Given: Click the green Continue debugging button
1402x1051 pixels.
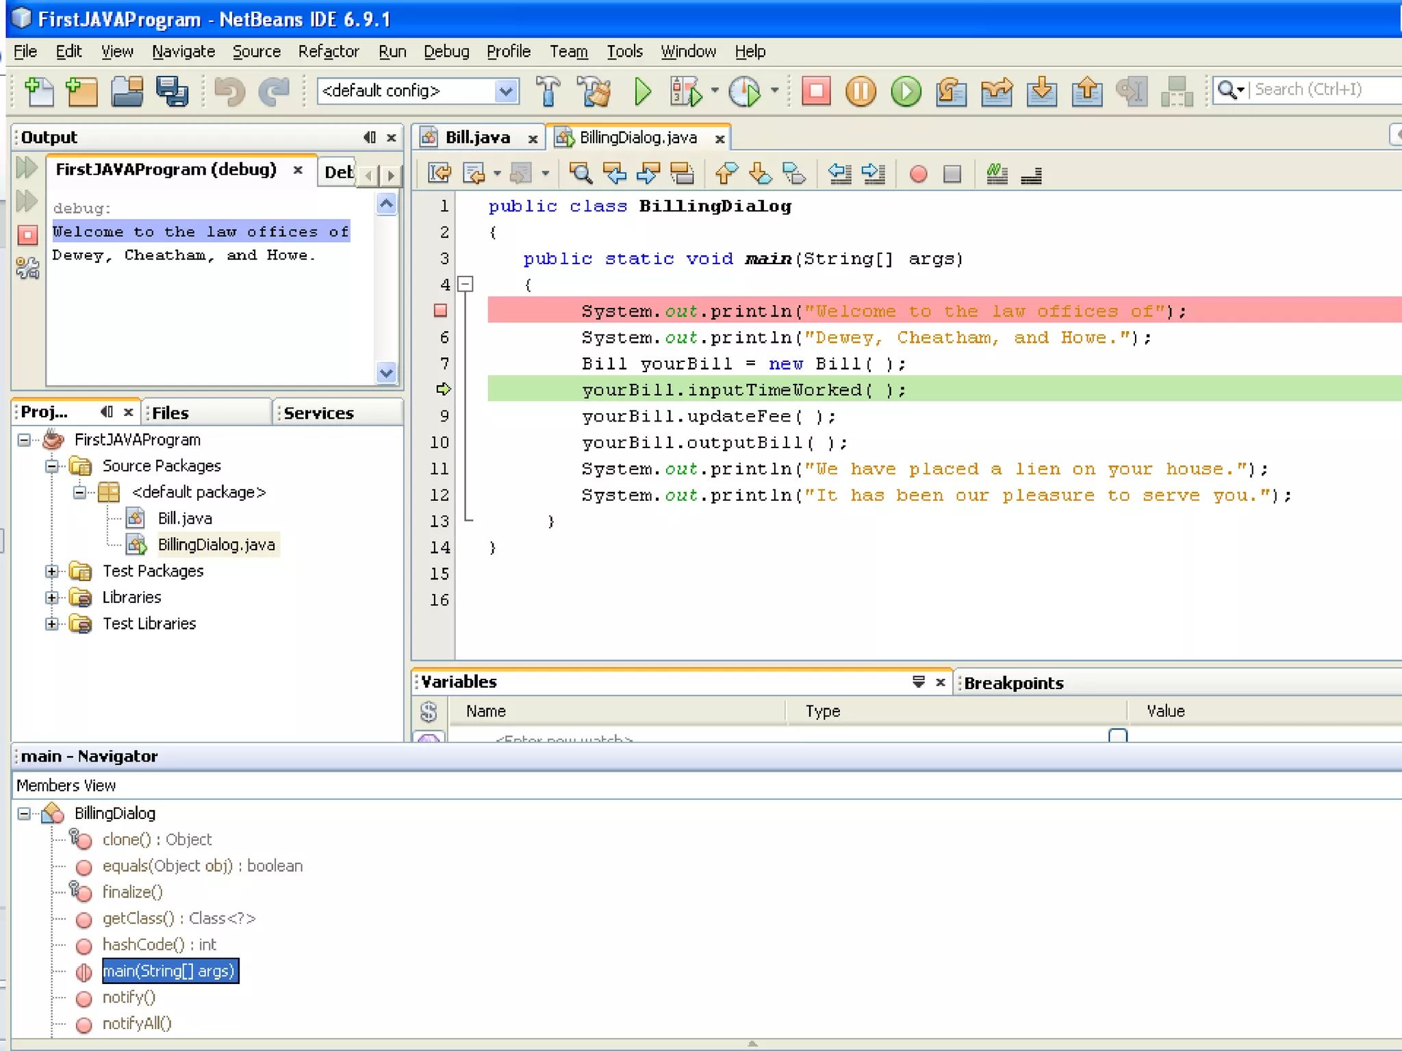Looking at the screenshot, I should click(x=906, y=91).
